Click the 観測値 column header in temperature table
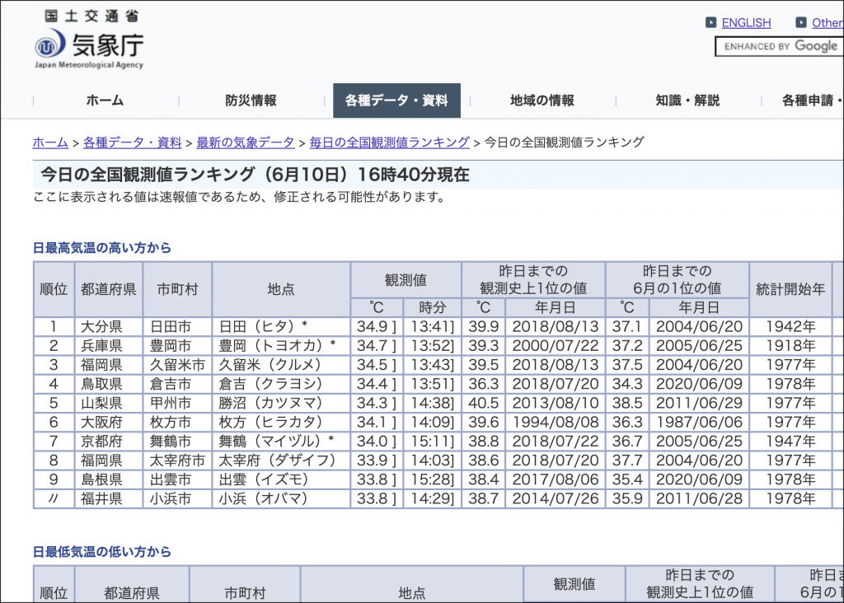 tap(406, 280)
